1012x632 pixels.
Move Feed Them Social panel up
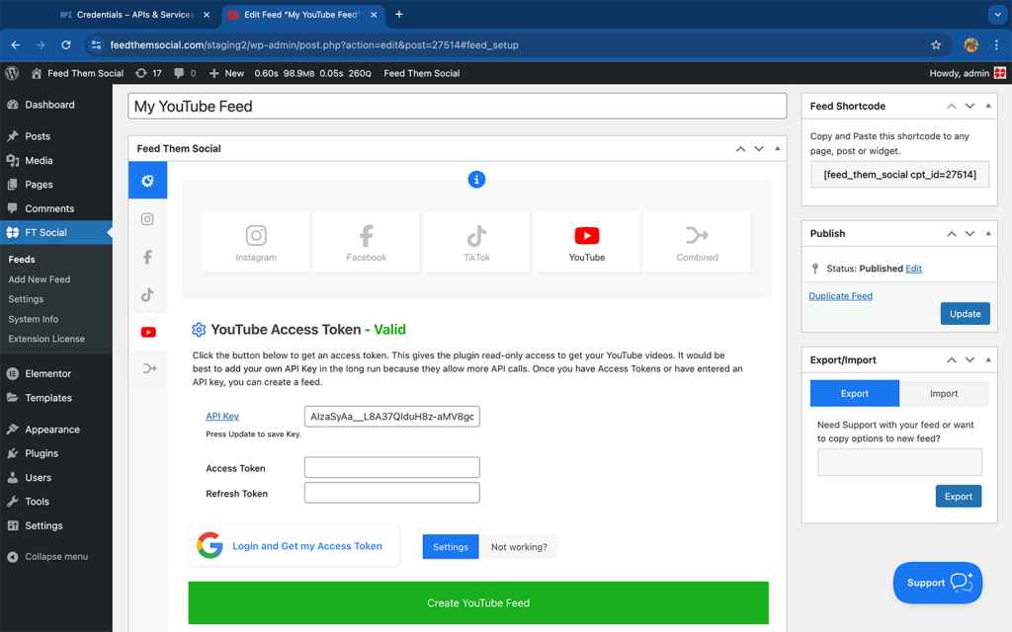click(740, 149)
